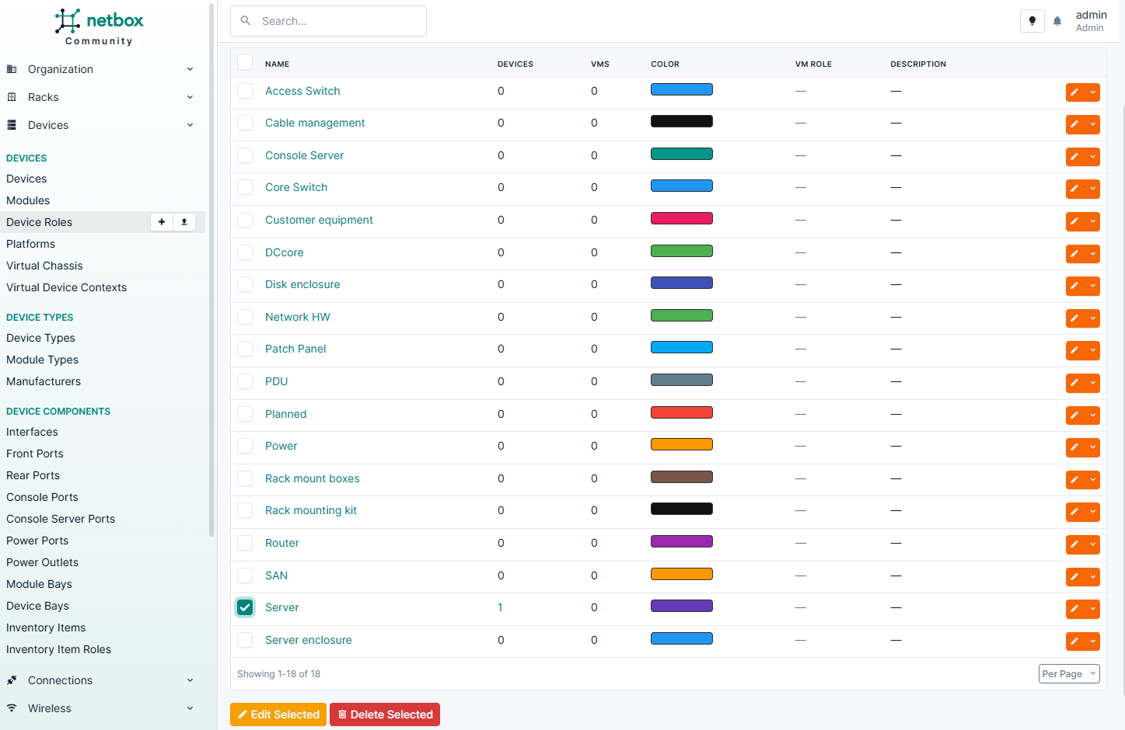1125x730 pixels.
Task: Click the import upload icon beside Device Roles
Action: [184, 222]
